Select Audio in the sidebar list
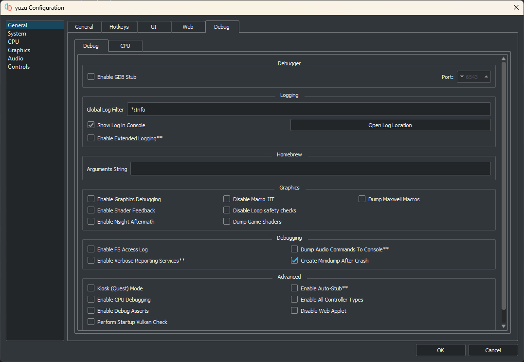The image size is (524, 362). click(x=35, y=58)
